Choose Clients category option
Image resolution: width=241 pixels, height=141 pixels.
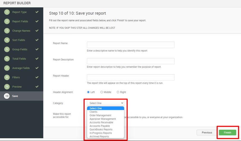106,112
